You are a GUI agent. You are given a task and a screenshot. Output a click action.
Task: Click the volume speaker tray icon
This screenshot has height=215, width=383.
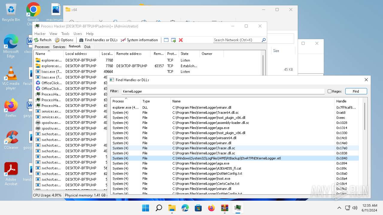355,208
